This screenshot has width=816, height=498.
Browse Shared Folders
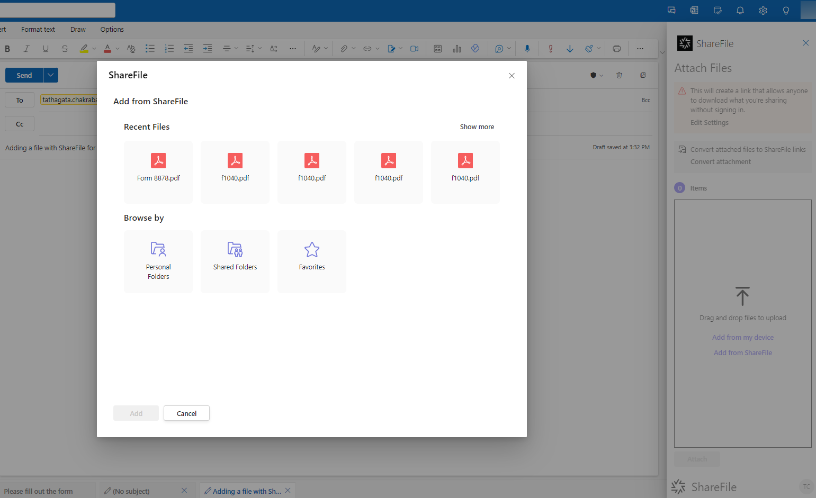[x=235, y=261]
